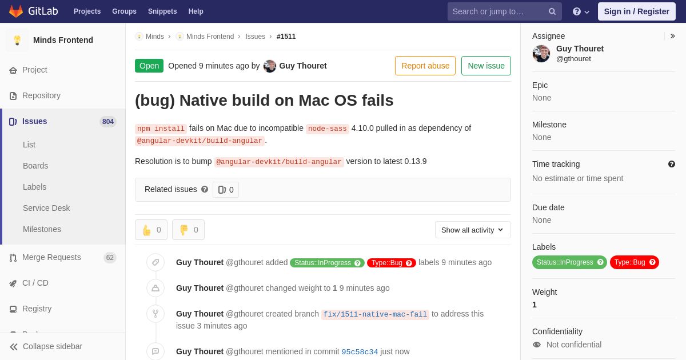
Task: Click the branch fork icon in activity timeline
Action: pyautogui.click(x=155, y=314)
